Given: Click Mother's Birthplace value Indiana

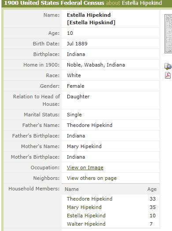Looking at the screenshot, I should (x=76, y=157).
